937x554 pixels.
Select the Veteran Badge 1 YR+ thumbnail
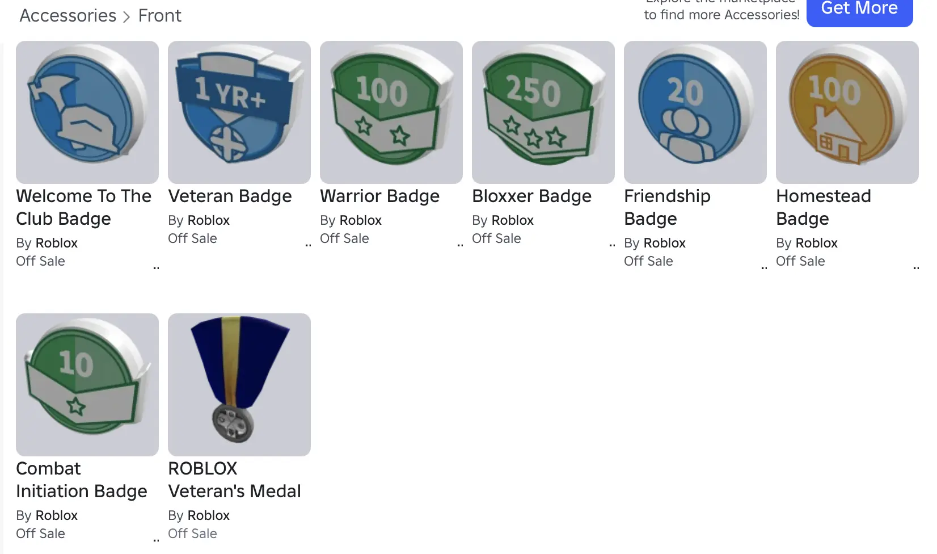[x=239, y=112]
